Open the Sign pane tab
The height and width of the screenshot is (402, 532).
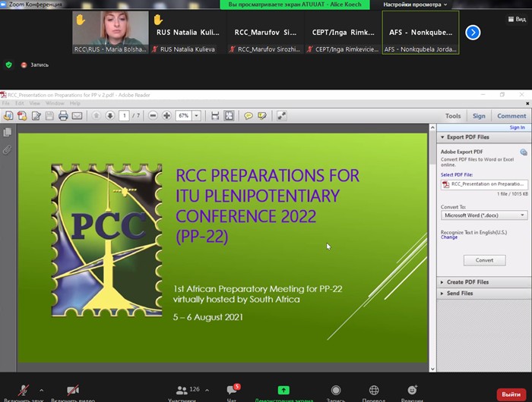[479, 116]
